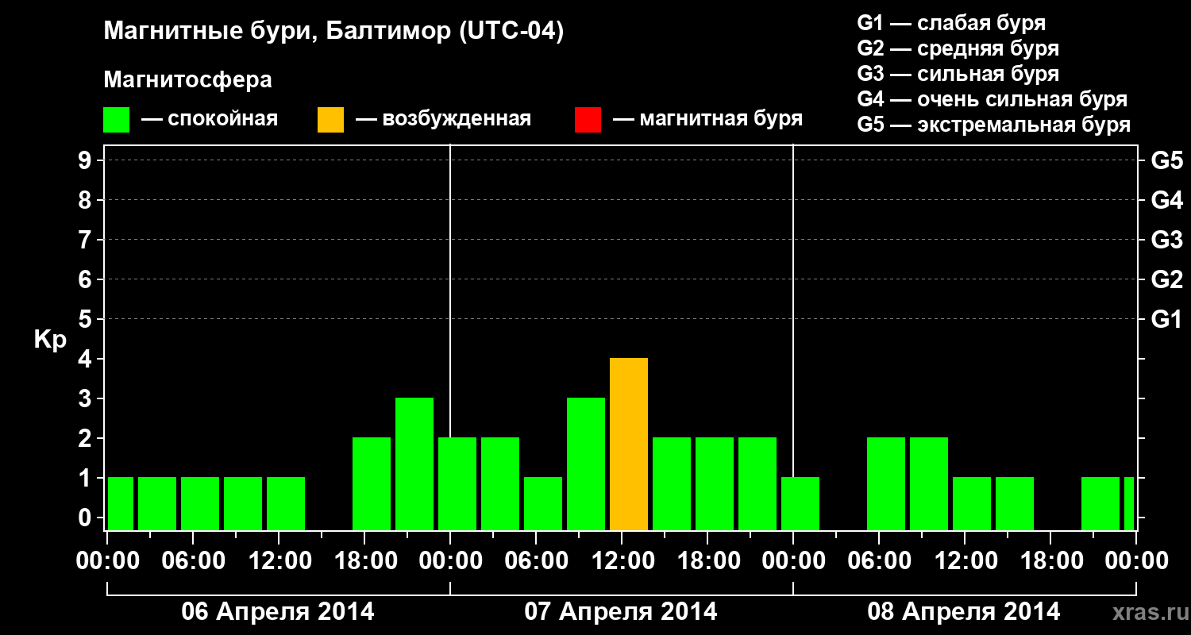
Task: Click the G3 — сильная буря legend line
Action: pos(958,74)
